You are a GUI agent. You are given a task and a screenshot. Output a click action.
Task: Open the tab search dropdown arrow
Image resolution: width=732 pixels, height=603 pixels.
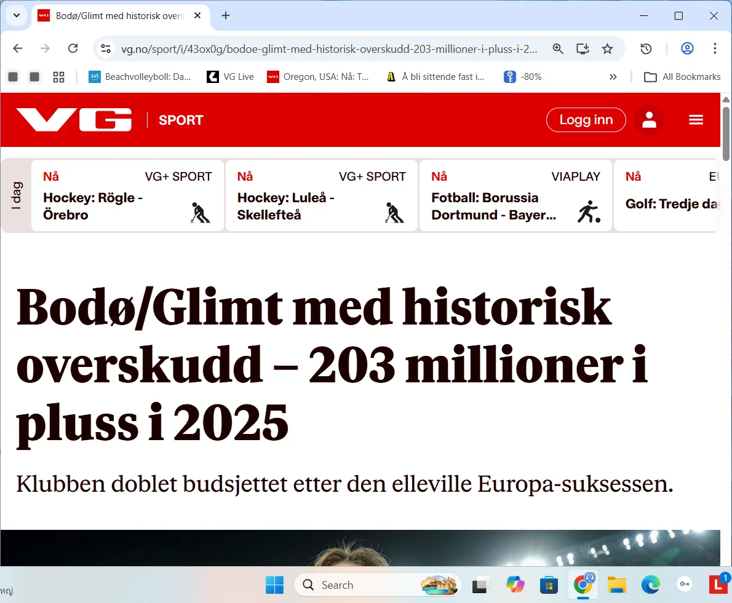pos(17,15)
